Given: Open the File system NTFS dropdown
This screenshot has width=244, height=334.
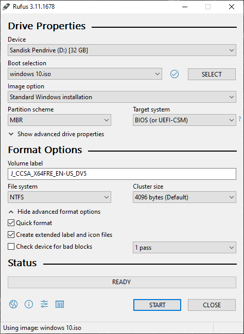Looking at the screenshot, I should click(59, 197).
